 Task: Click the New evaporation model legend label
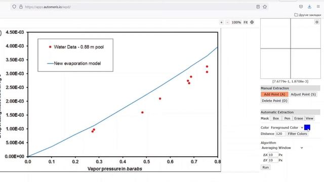coord(77,63)
